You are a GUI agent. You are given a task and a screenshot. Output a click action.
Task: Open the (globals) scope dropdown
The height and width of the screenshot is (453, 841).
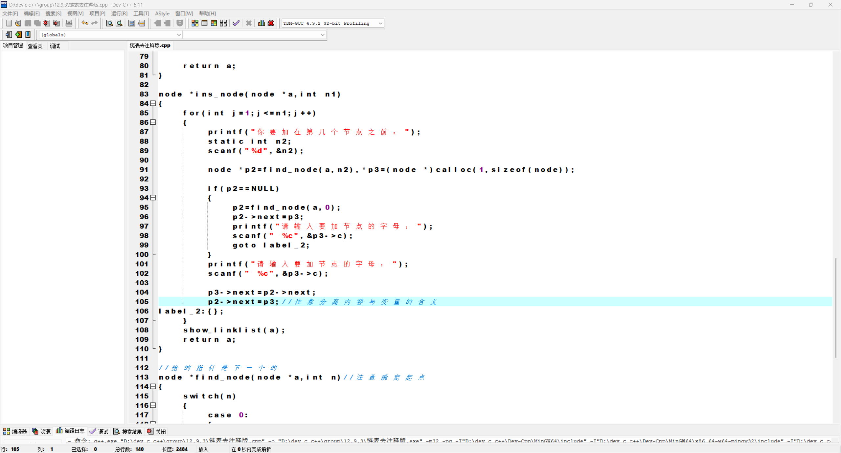click(179, 35)
